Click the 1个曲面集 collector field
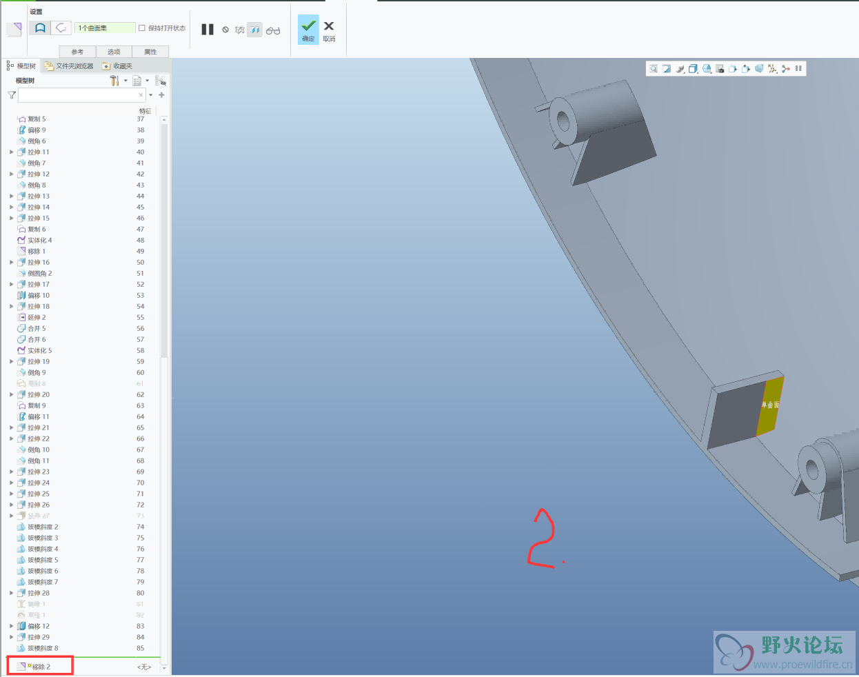 pos(105,28)
